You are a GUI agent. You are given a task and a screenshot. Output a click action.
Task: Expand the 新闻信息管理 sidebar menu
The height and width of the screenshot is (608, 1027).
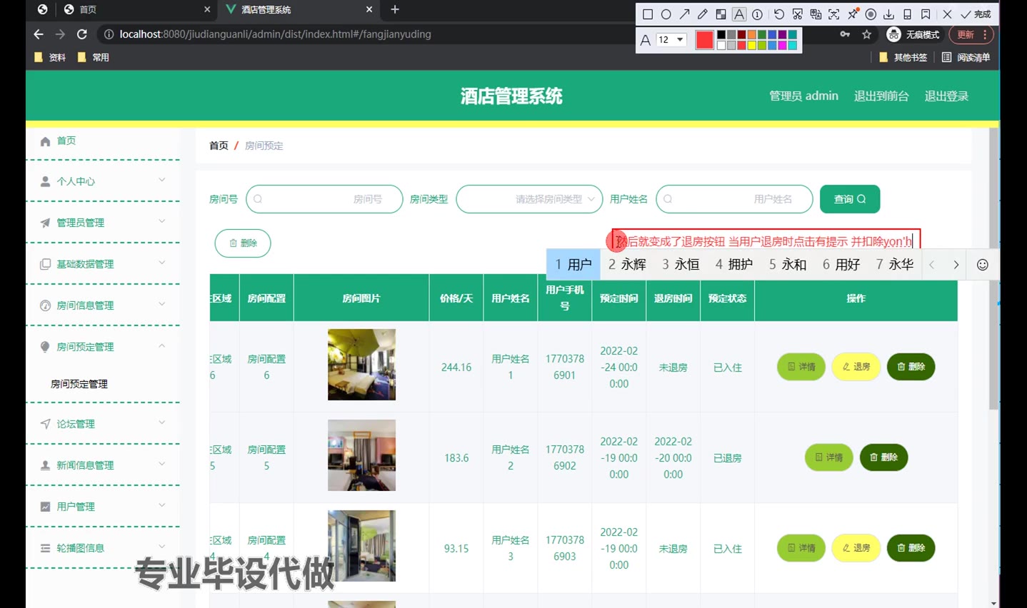click(103, 465)
